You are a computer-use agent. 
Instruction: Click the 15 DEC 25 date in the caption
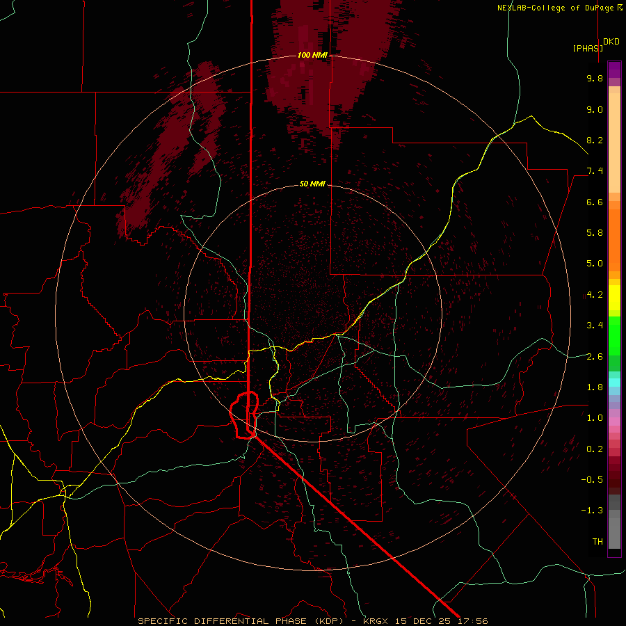point(422,621)
